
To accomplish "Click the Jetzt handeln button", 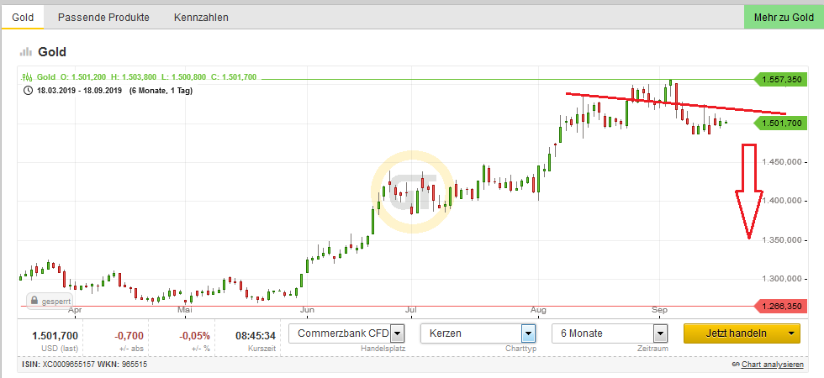I will click(x=736, y=333).
